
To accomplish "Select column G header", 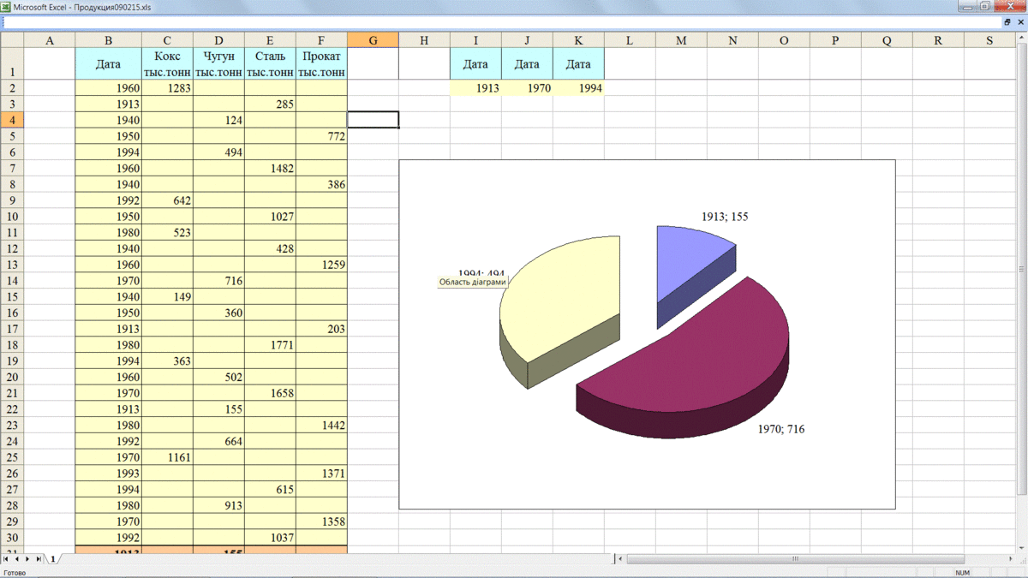I will (373, 40).
